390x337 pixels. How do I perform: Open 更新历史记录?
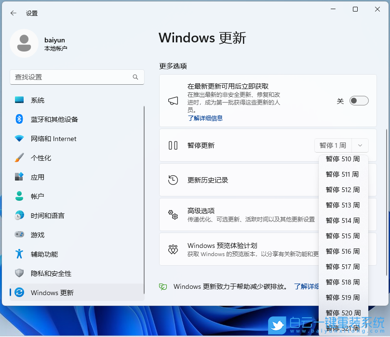[x=207, y=180]
